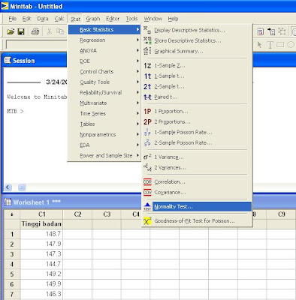This screenshot has width=296, height=300.
Task: Choose Goodness-of-Fit Test for Poisson
Action: coord(197,220)
